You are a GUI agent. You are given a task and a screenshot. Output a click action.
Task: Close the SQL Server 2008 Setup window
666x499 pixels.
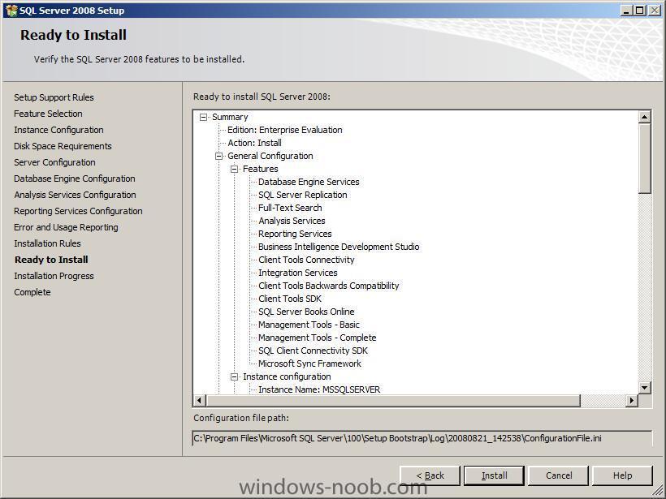(x=655, y=11)
